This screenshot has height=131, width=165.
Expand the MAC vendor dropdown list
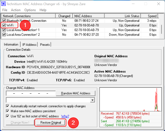coord(92,100)
